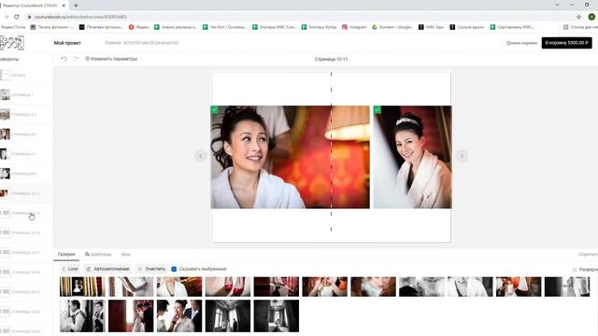Click green checkmark on left photo

pos(214,110)
